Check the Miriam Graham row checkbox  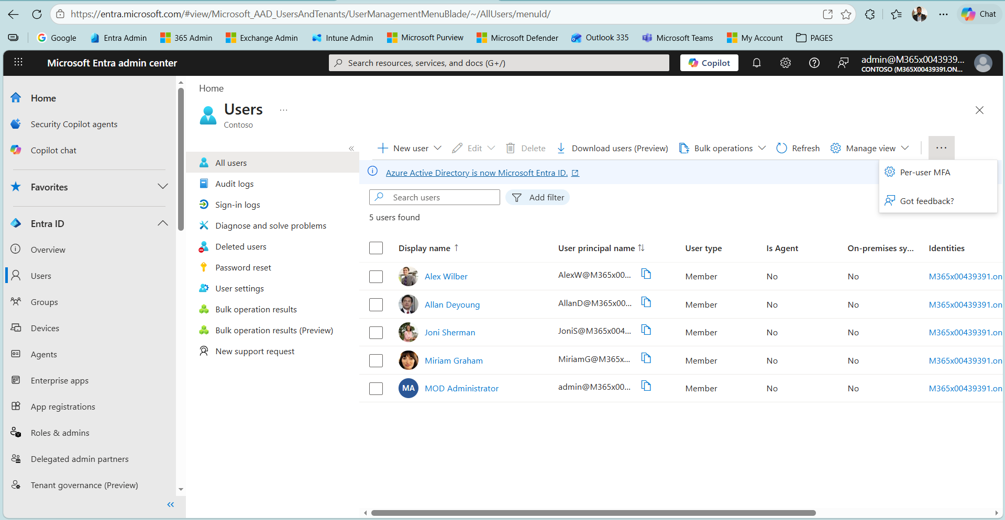point(376,360)
